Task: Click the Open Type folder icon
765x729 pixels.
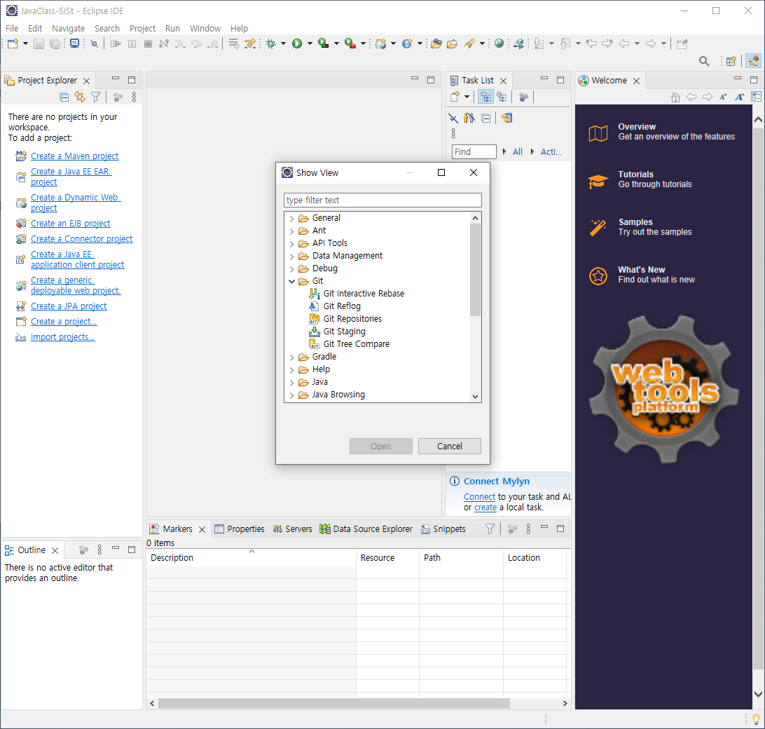Action: tap(436, 43)
